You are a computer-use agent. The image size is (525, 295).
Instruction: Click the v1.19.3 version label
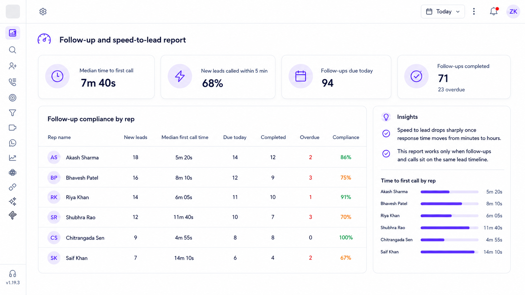click(x=13, y=283)
